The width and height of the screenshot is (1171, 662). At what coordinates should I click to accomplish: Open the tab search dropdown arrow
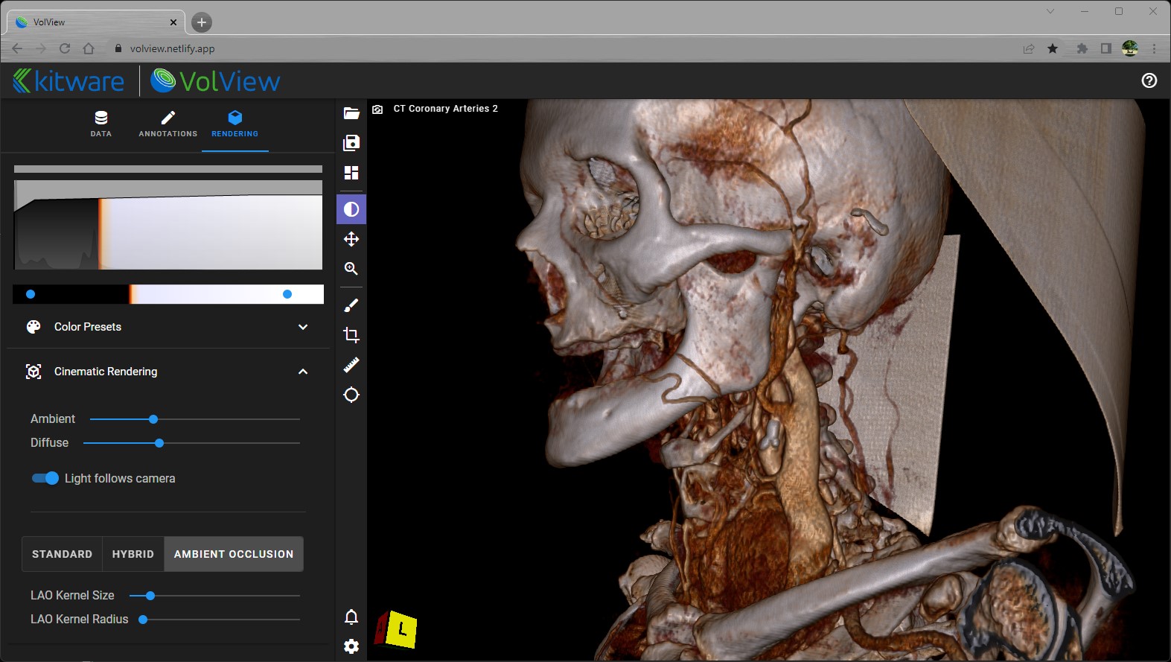tap(1050, 11)
